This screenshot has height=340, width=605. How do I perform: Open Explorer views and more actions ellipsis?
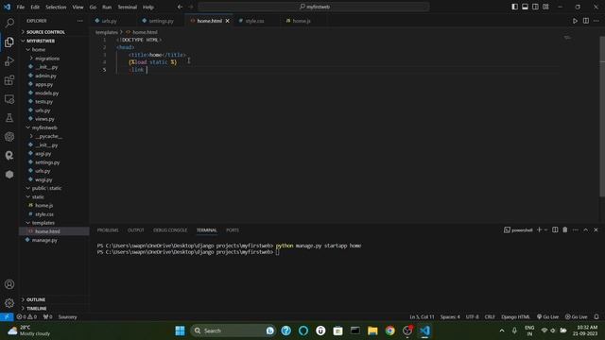click(x=79, y=21)
